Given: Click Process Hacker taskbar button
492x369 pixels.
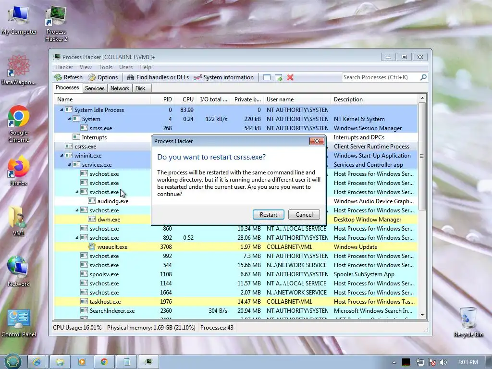Looking at the screenshot, I should (x=148, y=362).
